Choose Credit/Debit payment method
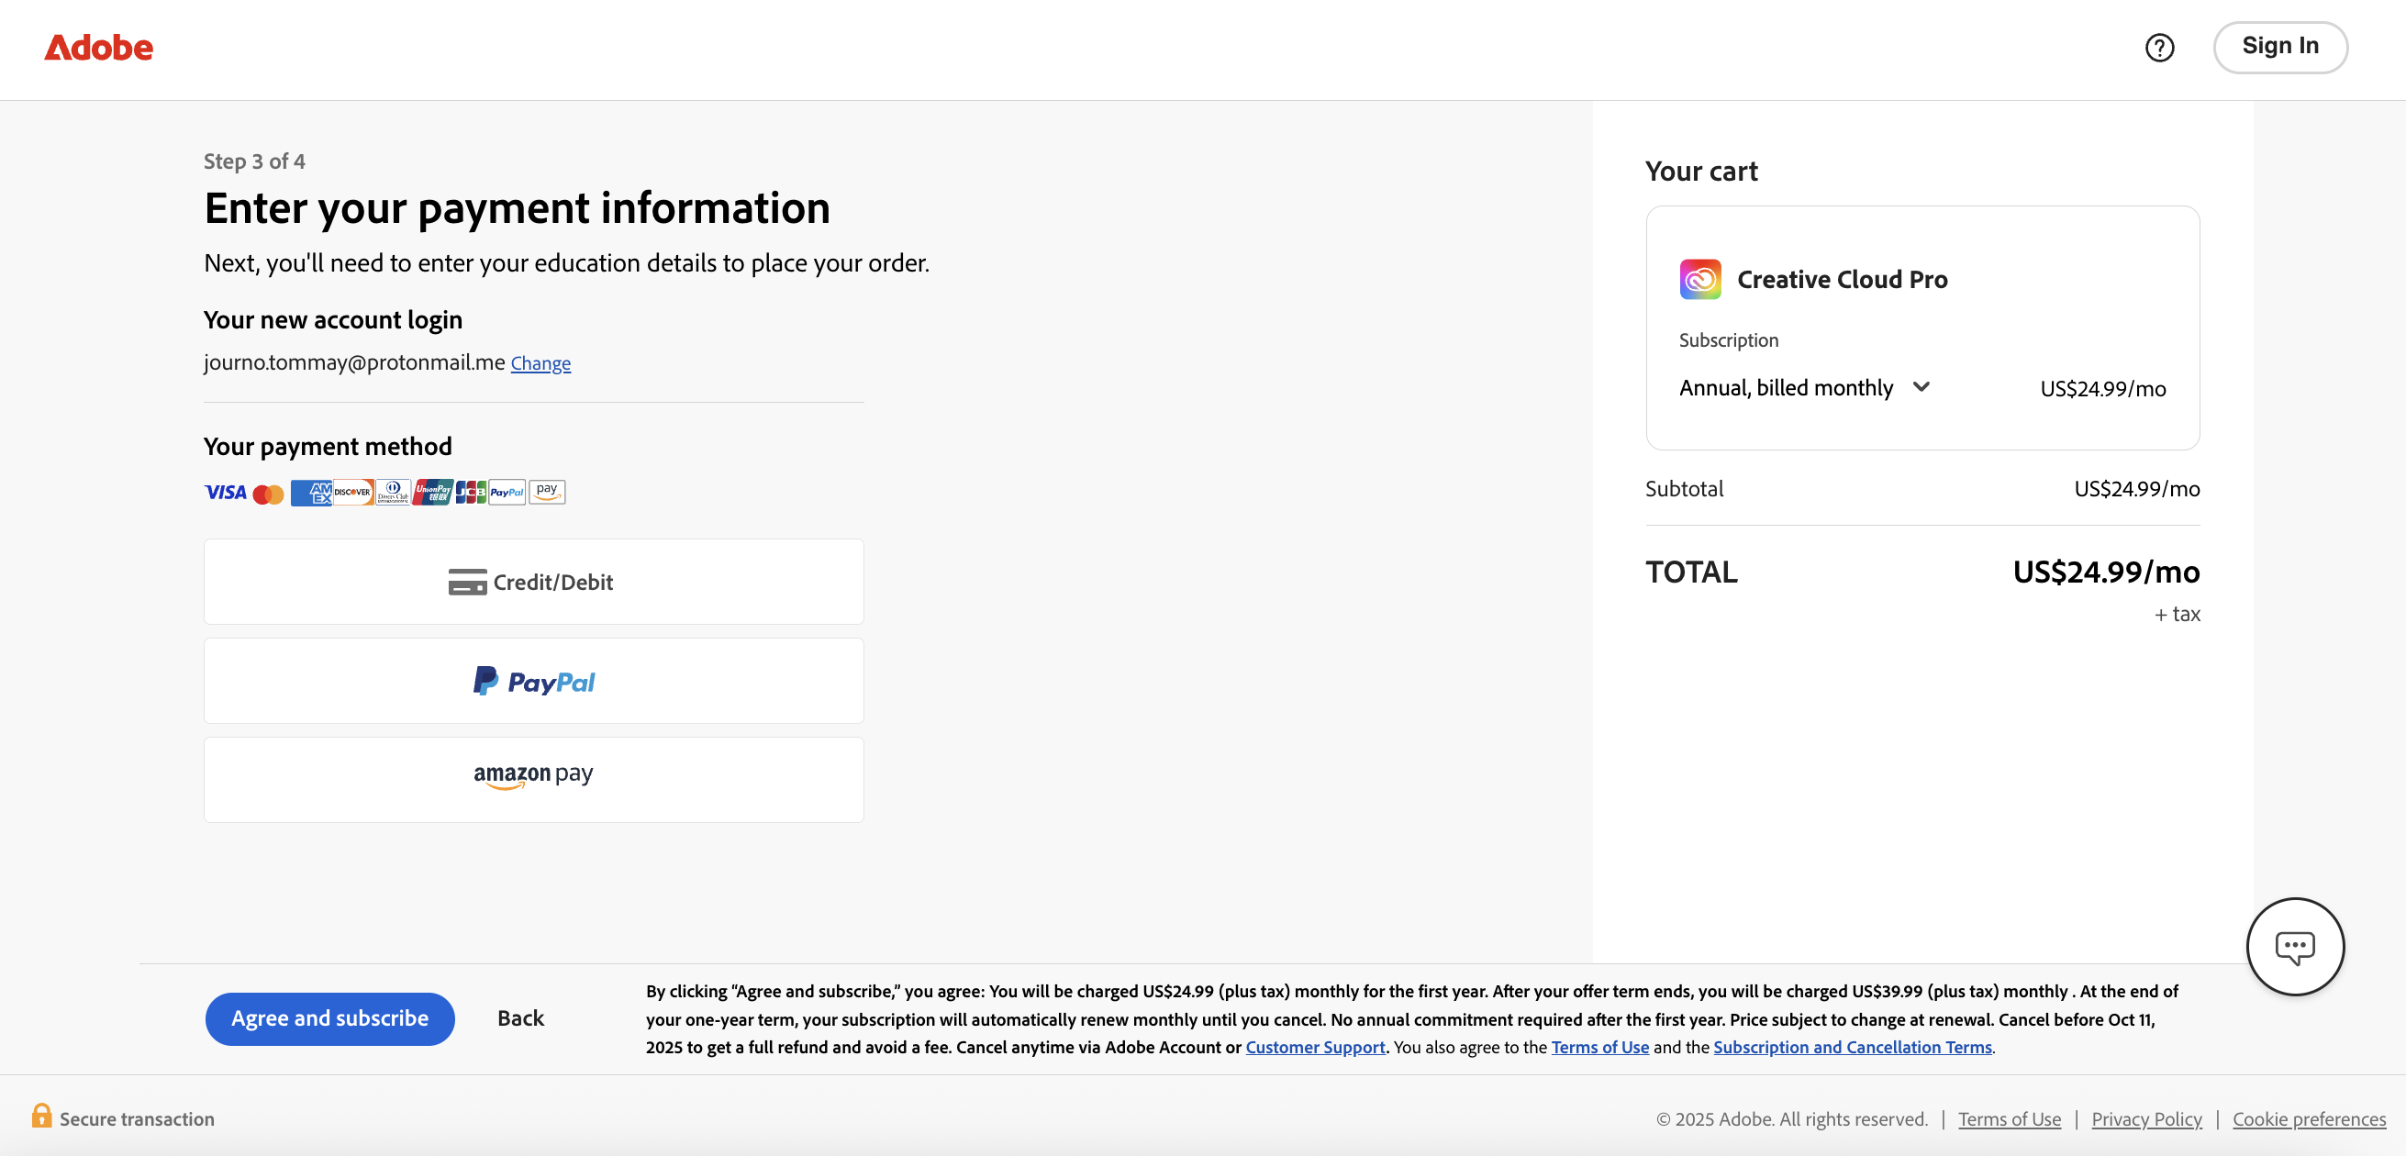The image size is (2406, 1156). pos(533,582)
